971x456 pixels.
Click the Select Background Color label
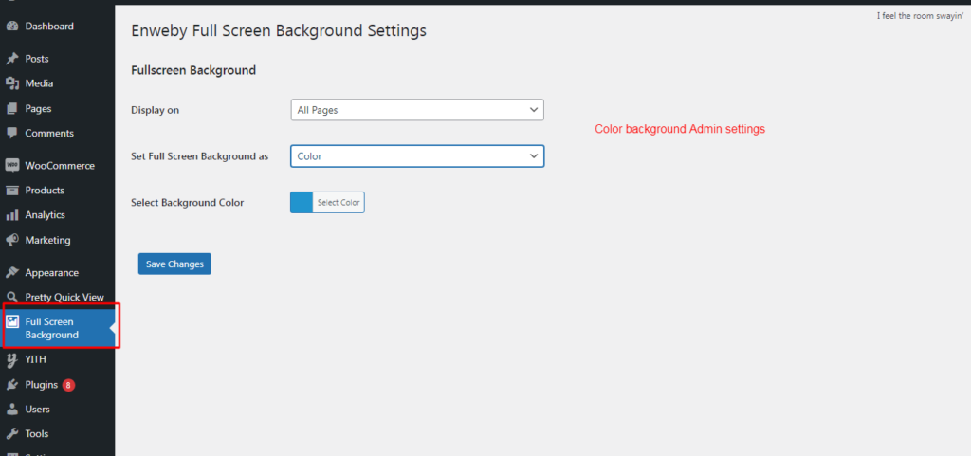[x=188, y=202]
